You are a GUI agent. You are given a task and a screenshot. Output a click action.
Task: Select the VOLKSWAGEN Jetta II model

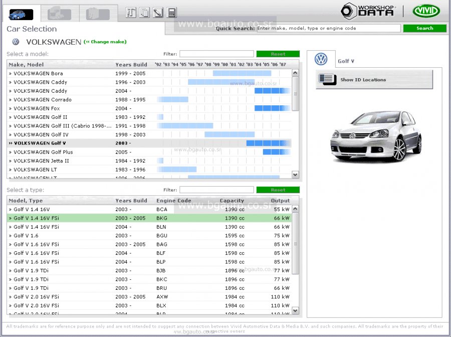149,160
